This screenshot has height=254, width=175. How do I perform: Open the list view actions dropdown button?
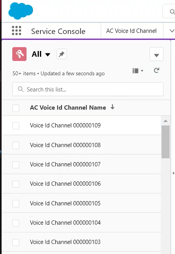[x=157, y=54]
